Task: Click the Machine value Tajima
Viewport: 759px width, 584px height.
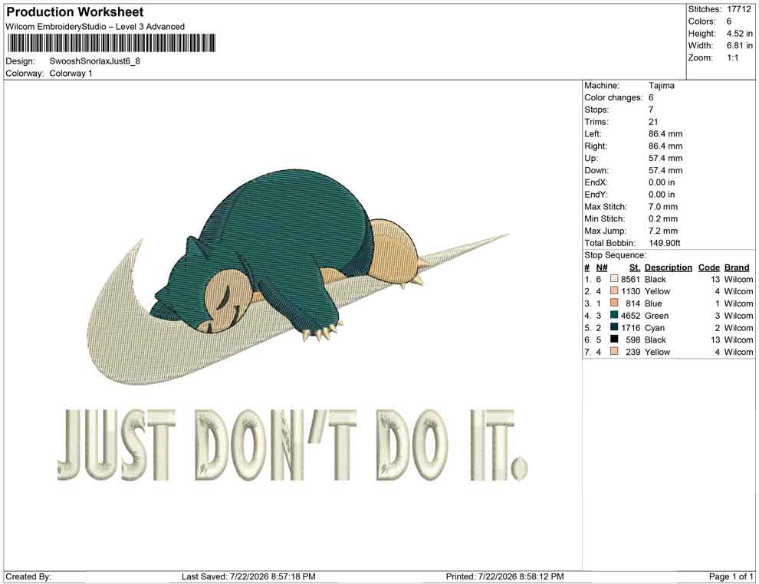Action: pos(661,85)
